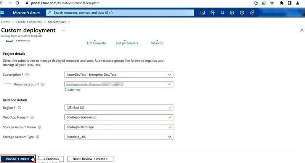This screenshot has height=163, width=305.
Task: Go to Marketplace breadcrumb
Action: (57, 22)
